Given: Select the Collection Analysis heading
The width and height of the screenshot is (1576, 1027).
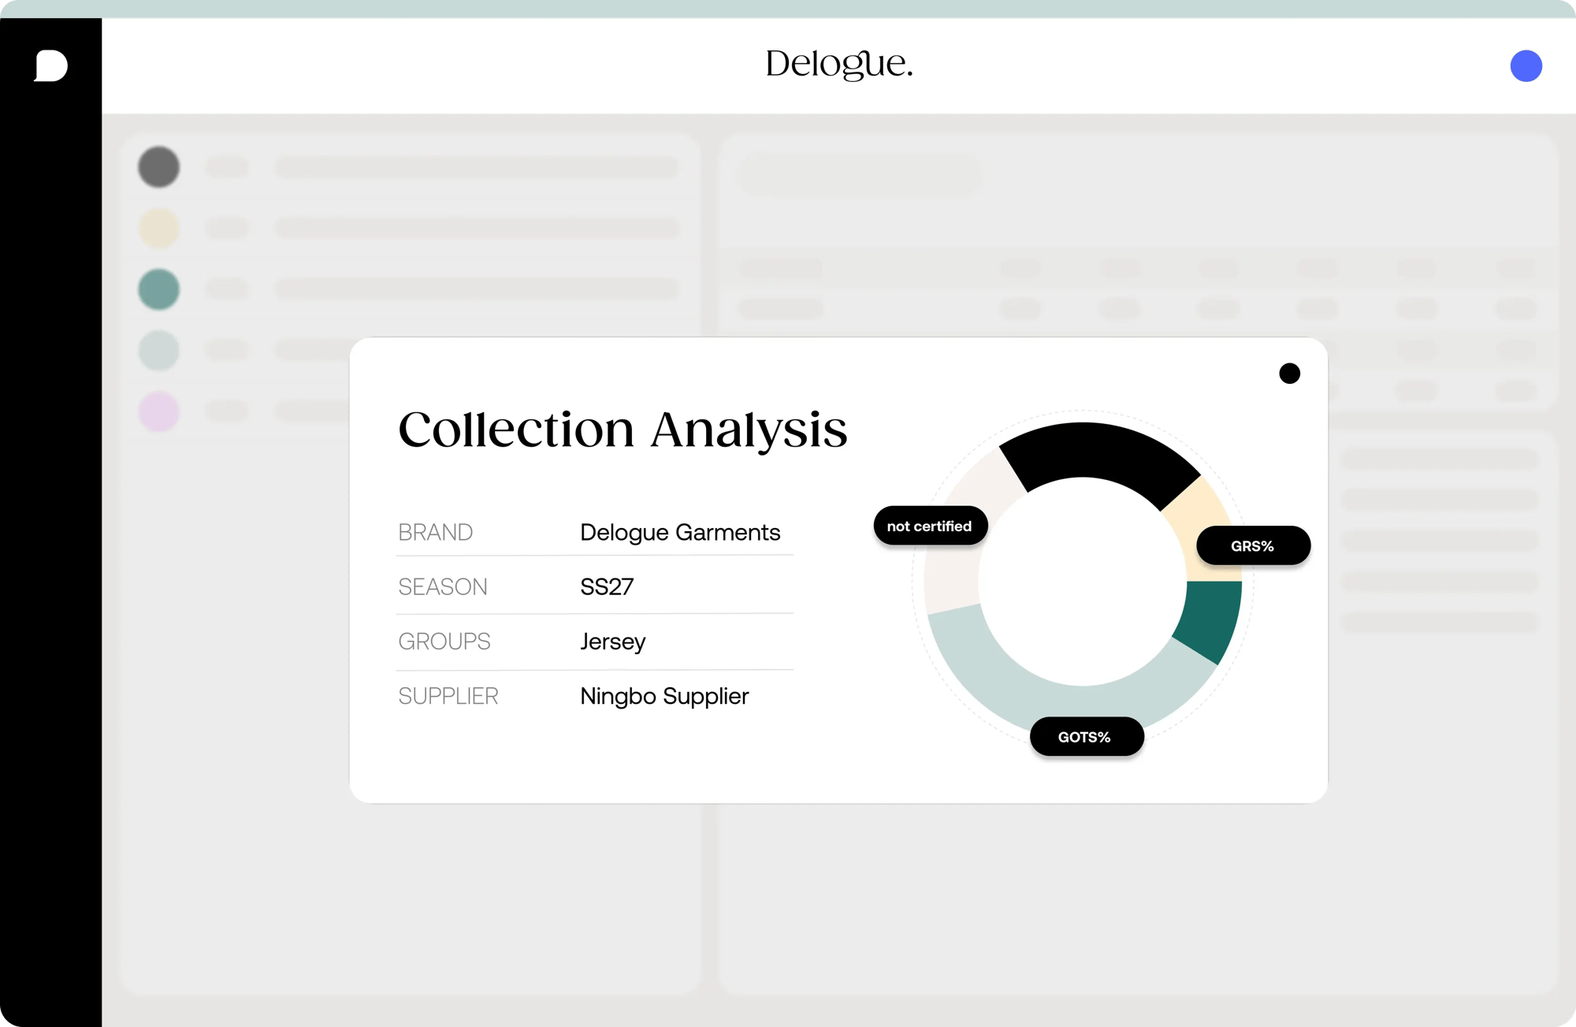Looking at the screenshot, I should coord(623,429).
